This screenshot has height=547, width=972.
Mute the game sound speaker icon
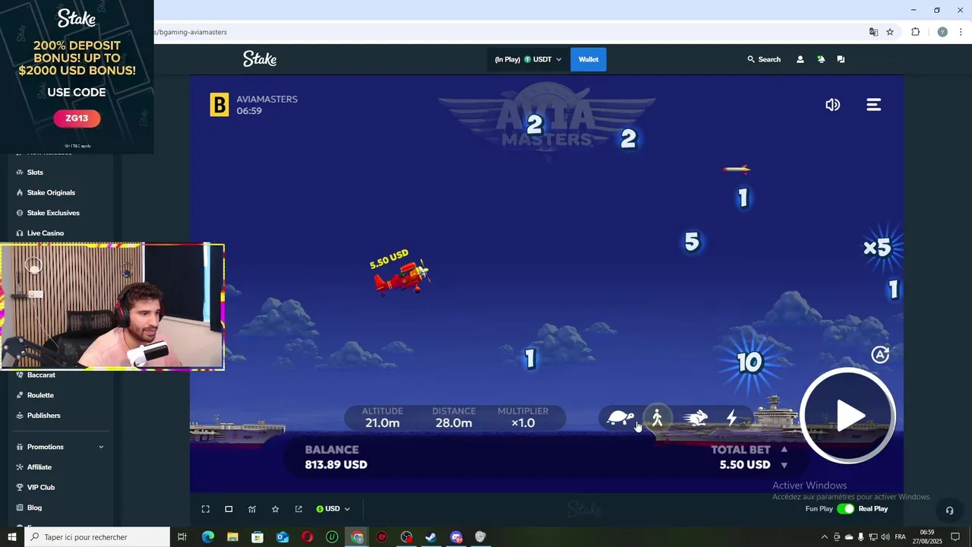(x=833, y=105)
